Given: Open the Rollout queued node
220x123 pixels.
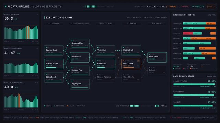Looking at the screenshot, I should (157, 70).
